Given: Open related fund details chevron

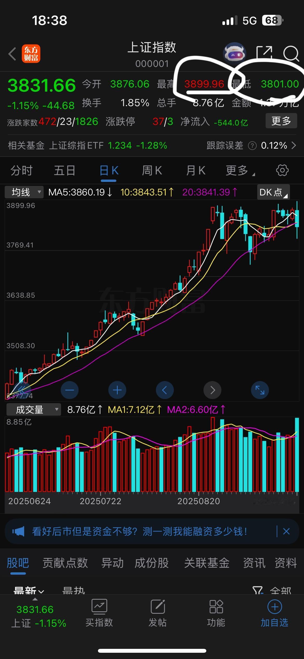Looking at the screenshot, I should pos(294,145).
